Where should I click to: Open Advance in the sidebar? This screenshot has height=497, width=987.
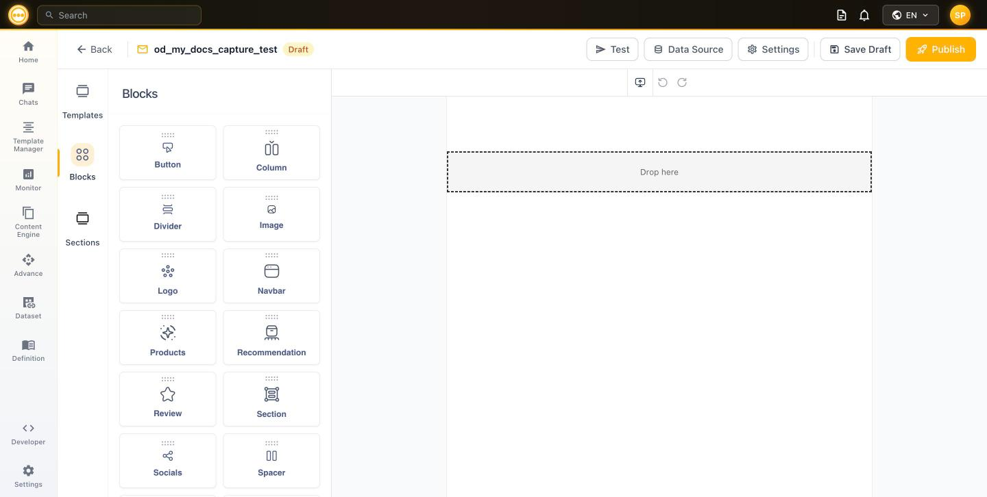point(28,265)
